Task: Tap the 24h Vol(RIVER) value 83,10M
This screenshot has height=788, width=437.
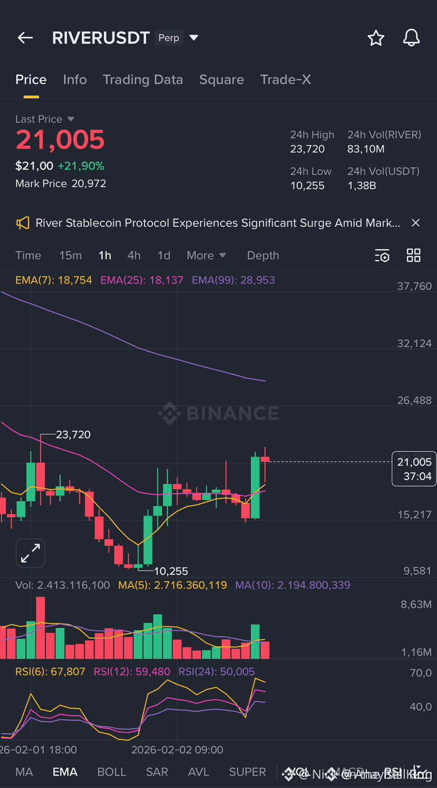Action: click(x=366, y=149)
